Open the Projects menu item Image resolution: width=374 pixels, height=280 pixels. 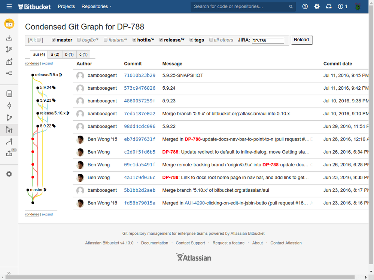(x=66, y=6)
